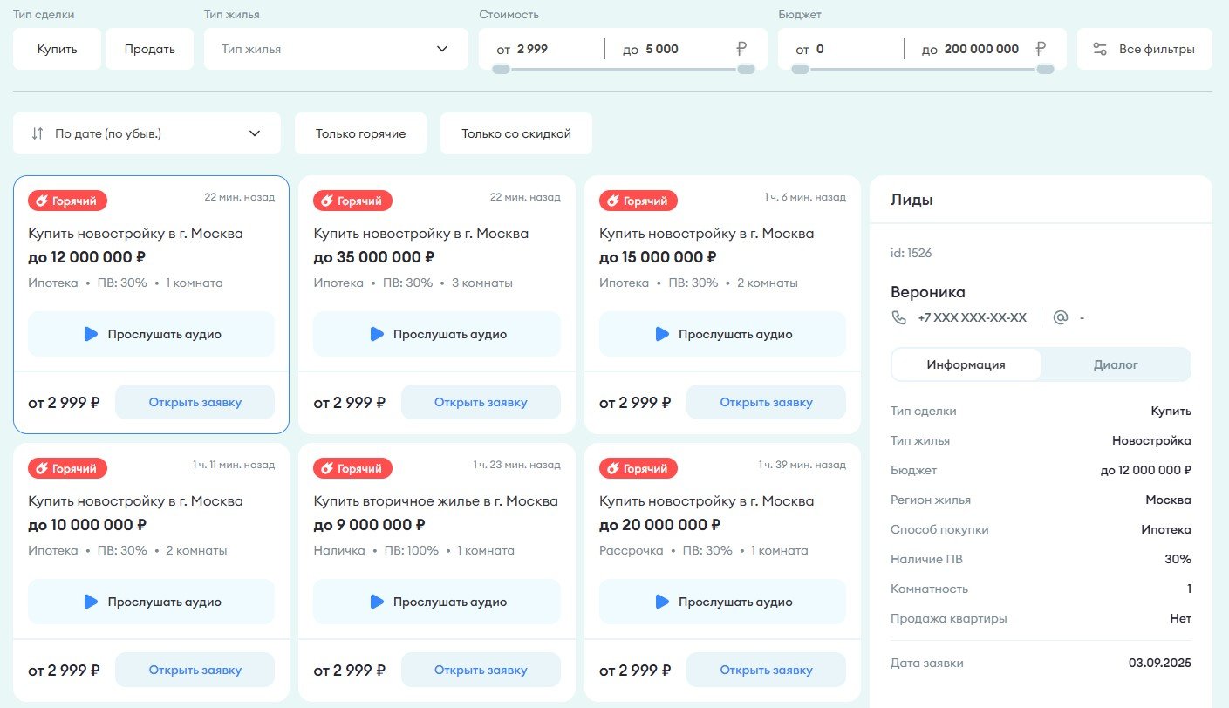Click Горячий badge on 12 000 000 ₽ lead
Image resolution: width=1229 pixels, height=708 pixels.
67,201
